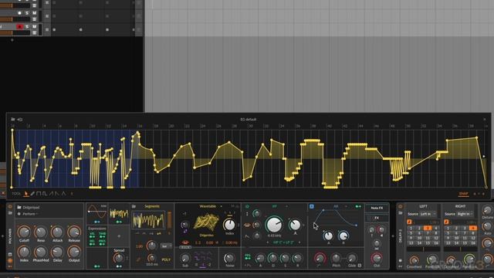Click the record arm button on the track

click(x=19, y=27)
